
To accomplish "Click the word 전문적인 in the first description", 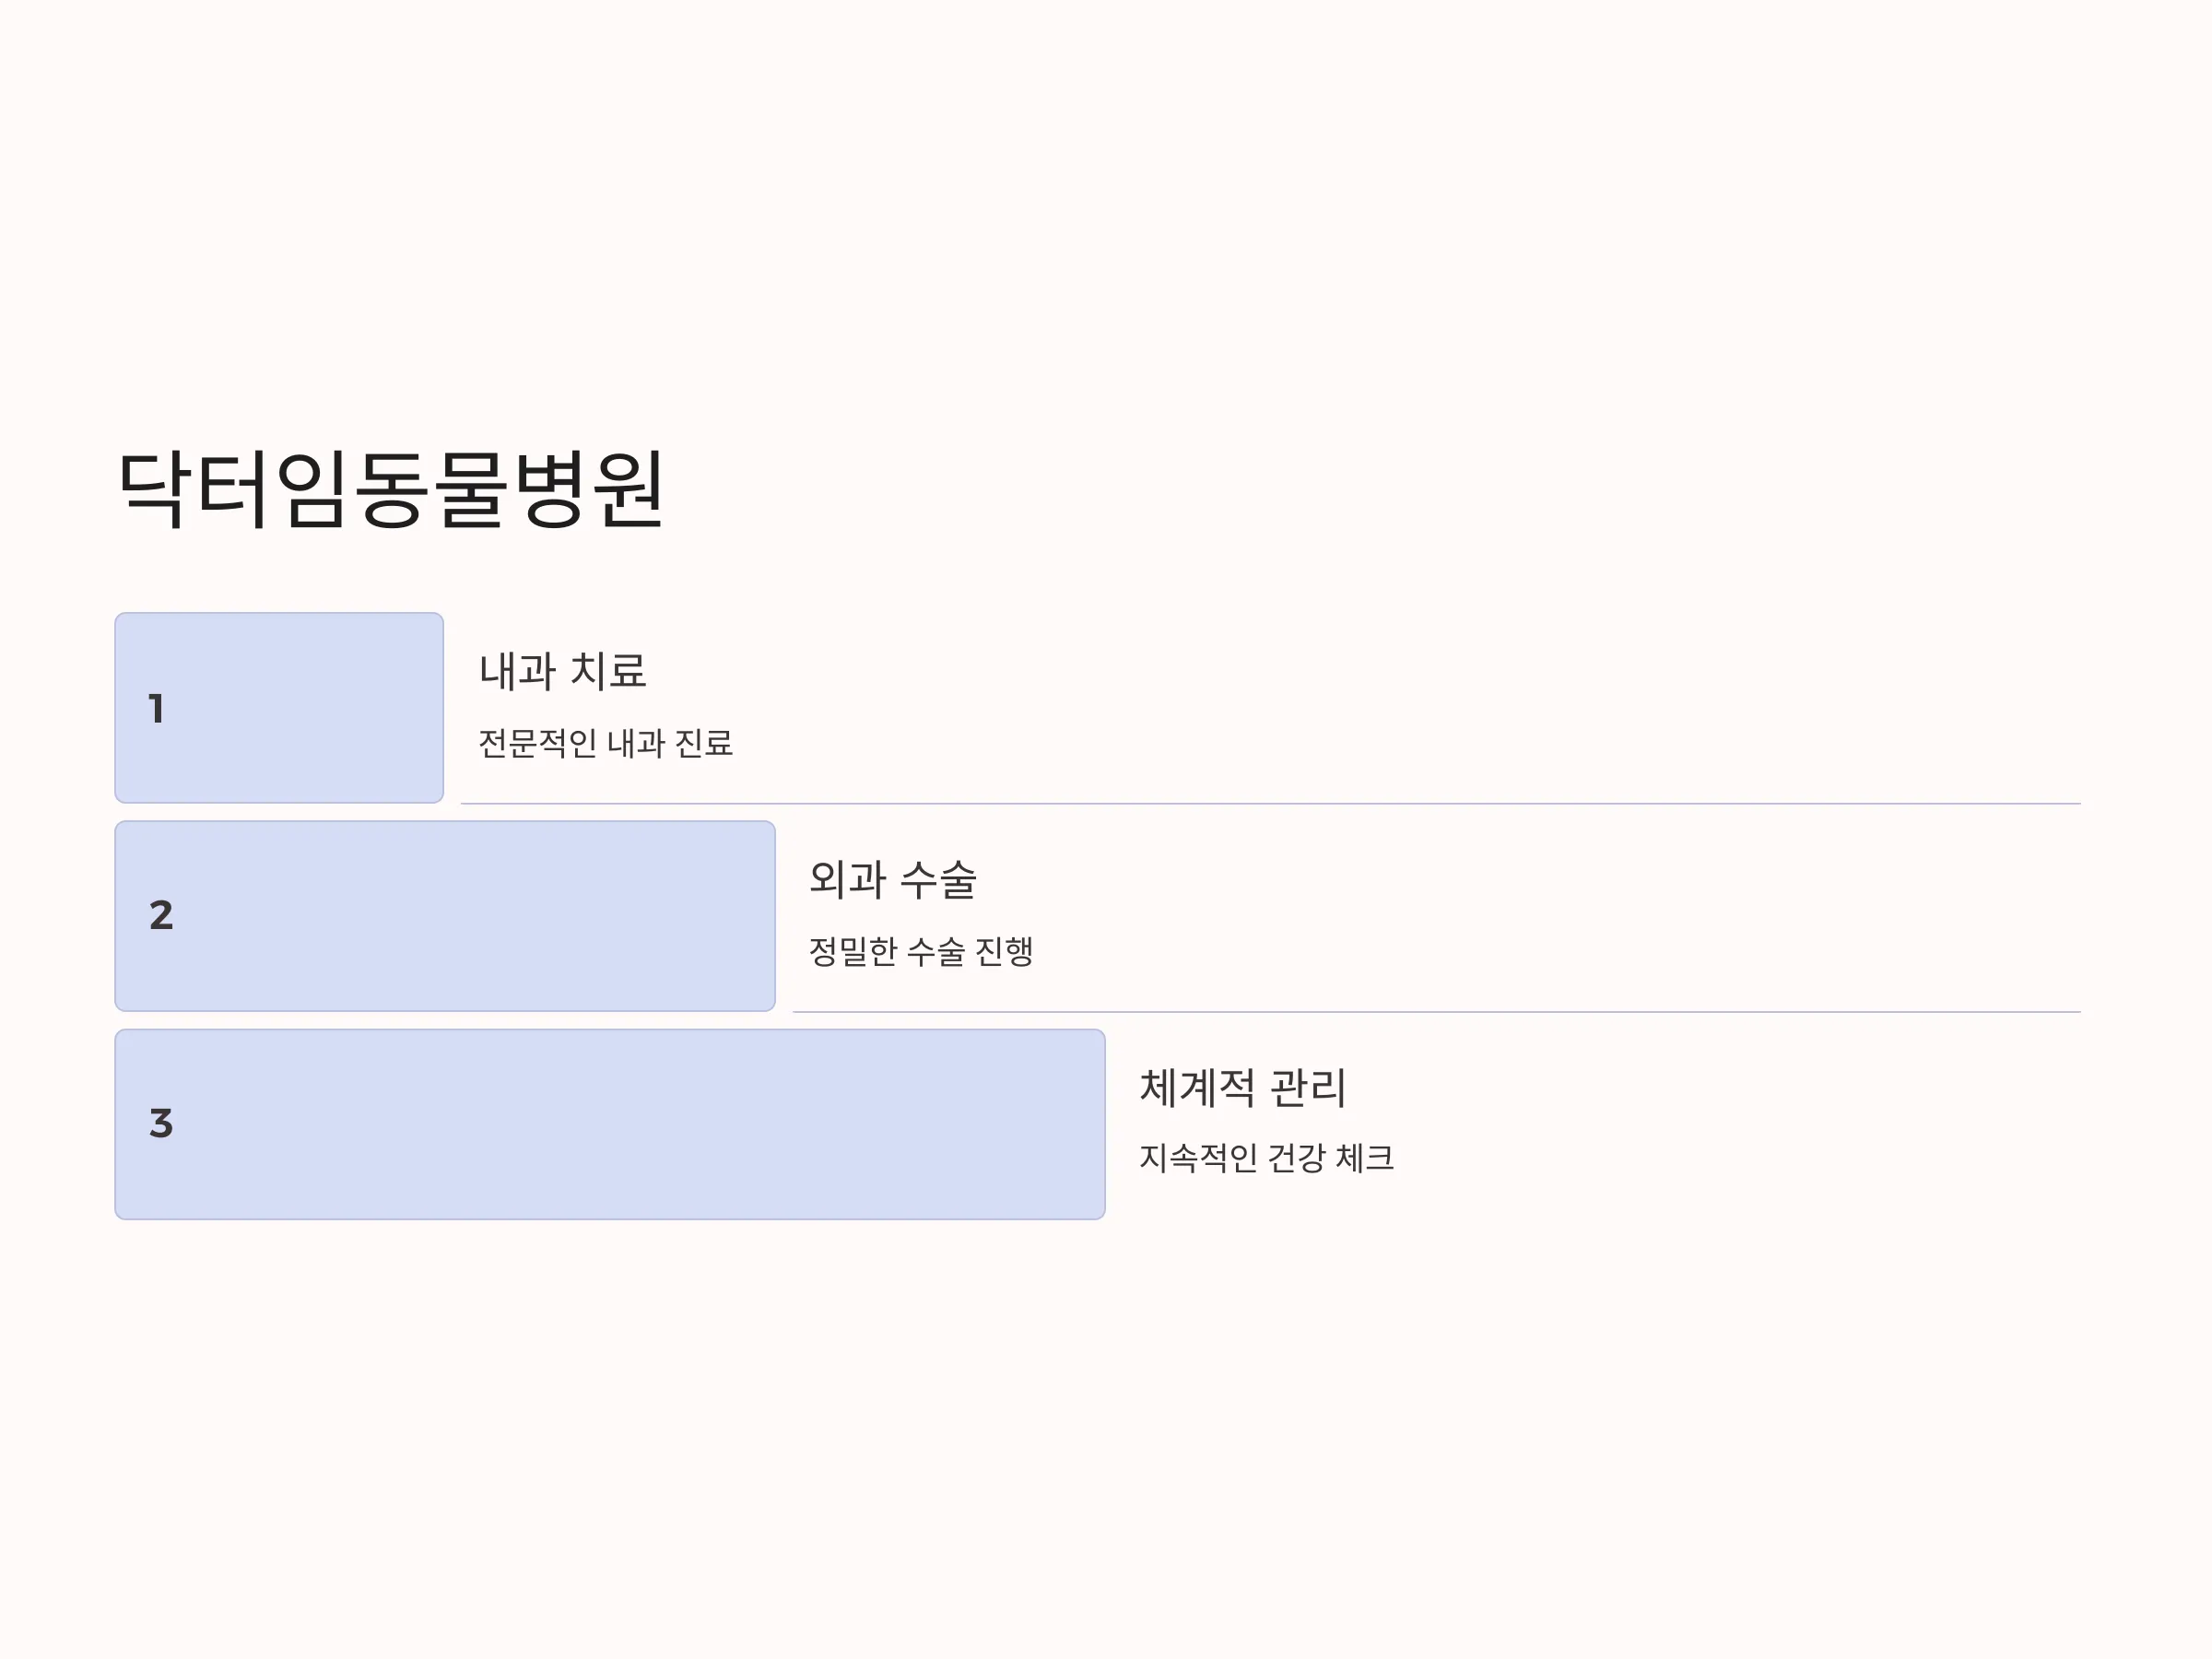I will [537, 743].
